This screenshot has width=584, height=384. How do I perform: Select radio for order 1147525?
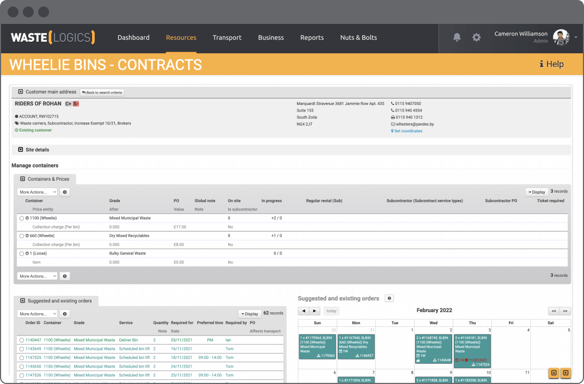pos(22,358)
